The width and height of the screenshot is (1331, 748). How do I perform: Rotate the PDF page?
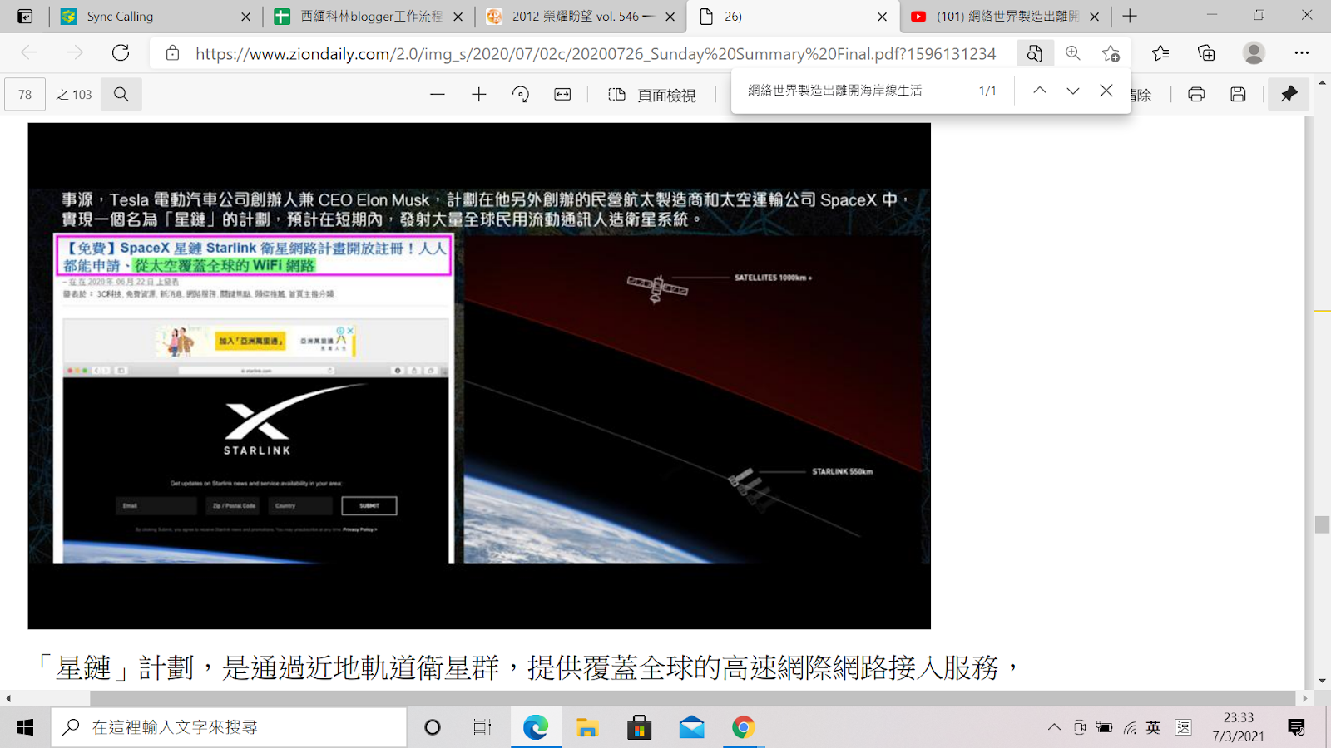point(521,95)
